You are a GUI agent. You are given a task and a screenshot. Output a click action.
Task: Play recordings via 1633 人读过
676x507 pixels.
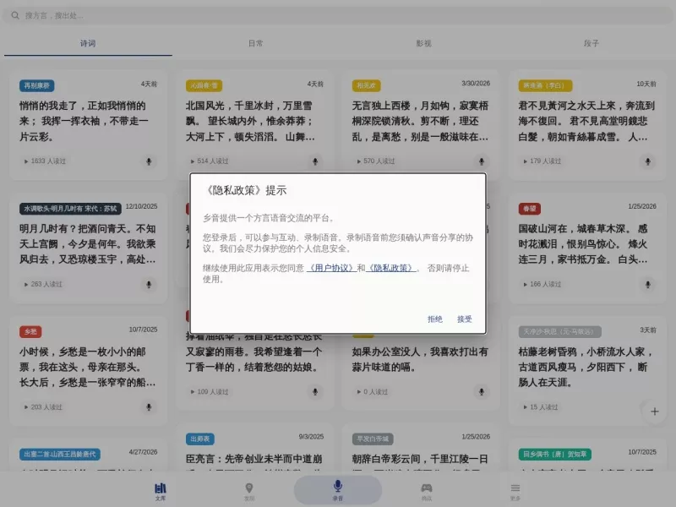(x=45, y=161)
